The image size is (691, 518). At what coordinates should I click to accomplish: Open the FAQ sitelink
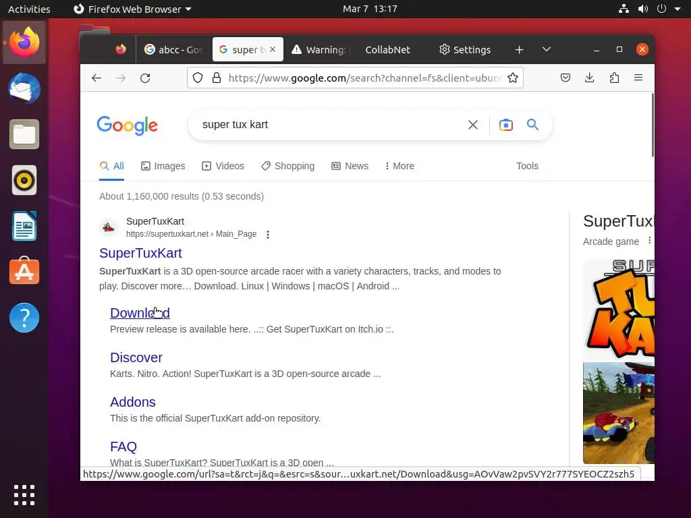(123, 447)
